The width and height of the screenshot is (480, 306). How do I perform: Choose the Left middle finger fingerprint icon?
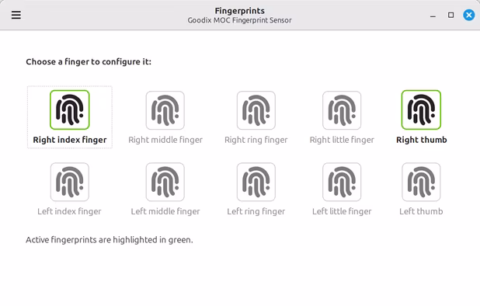coord(165,182)
